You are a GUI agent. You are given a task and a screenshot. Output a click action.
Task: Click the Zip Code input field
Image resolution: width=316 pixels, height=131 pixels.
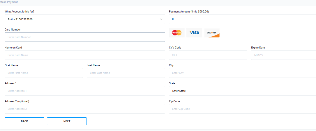click(x=242, y=109)
